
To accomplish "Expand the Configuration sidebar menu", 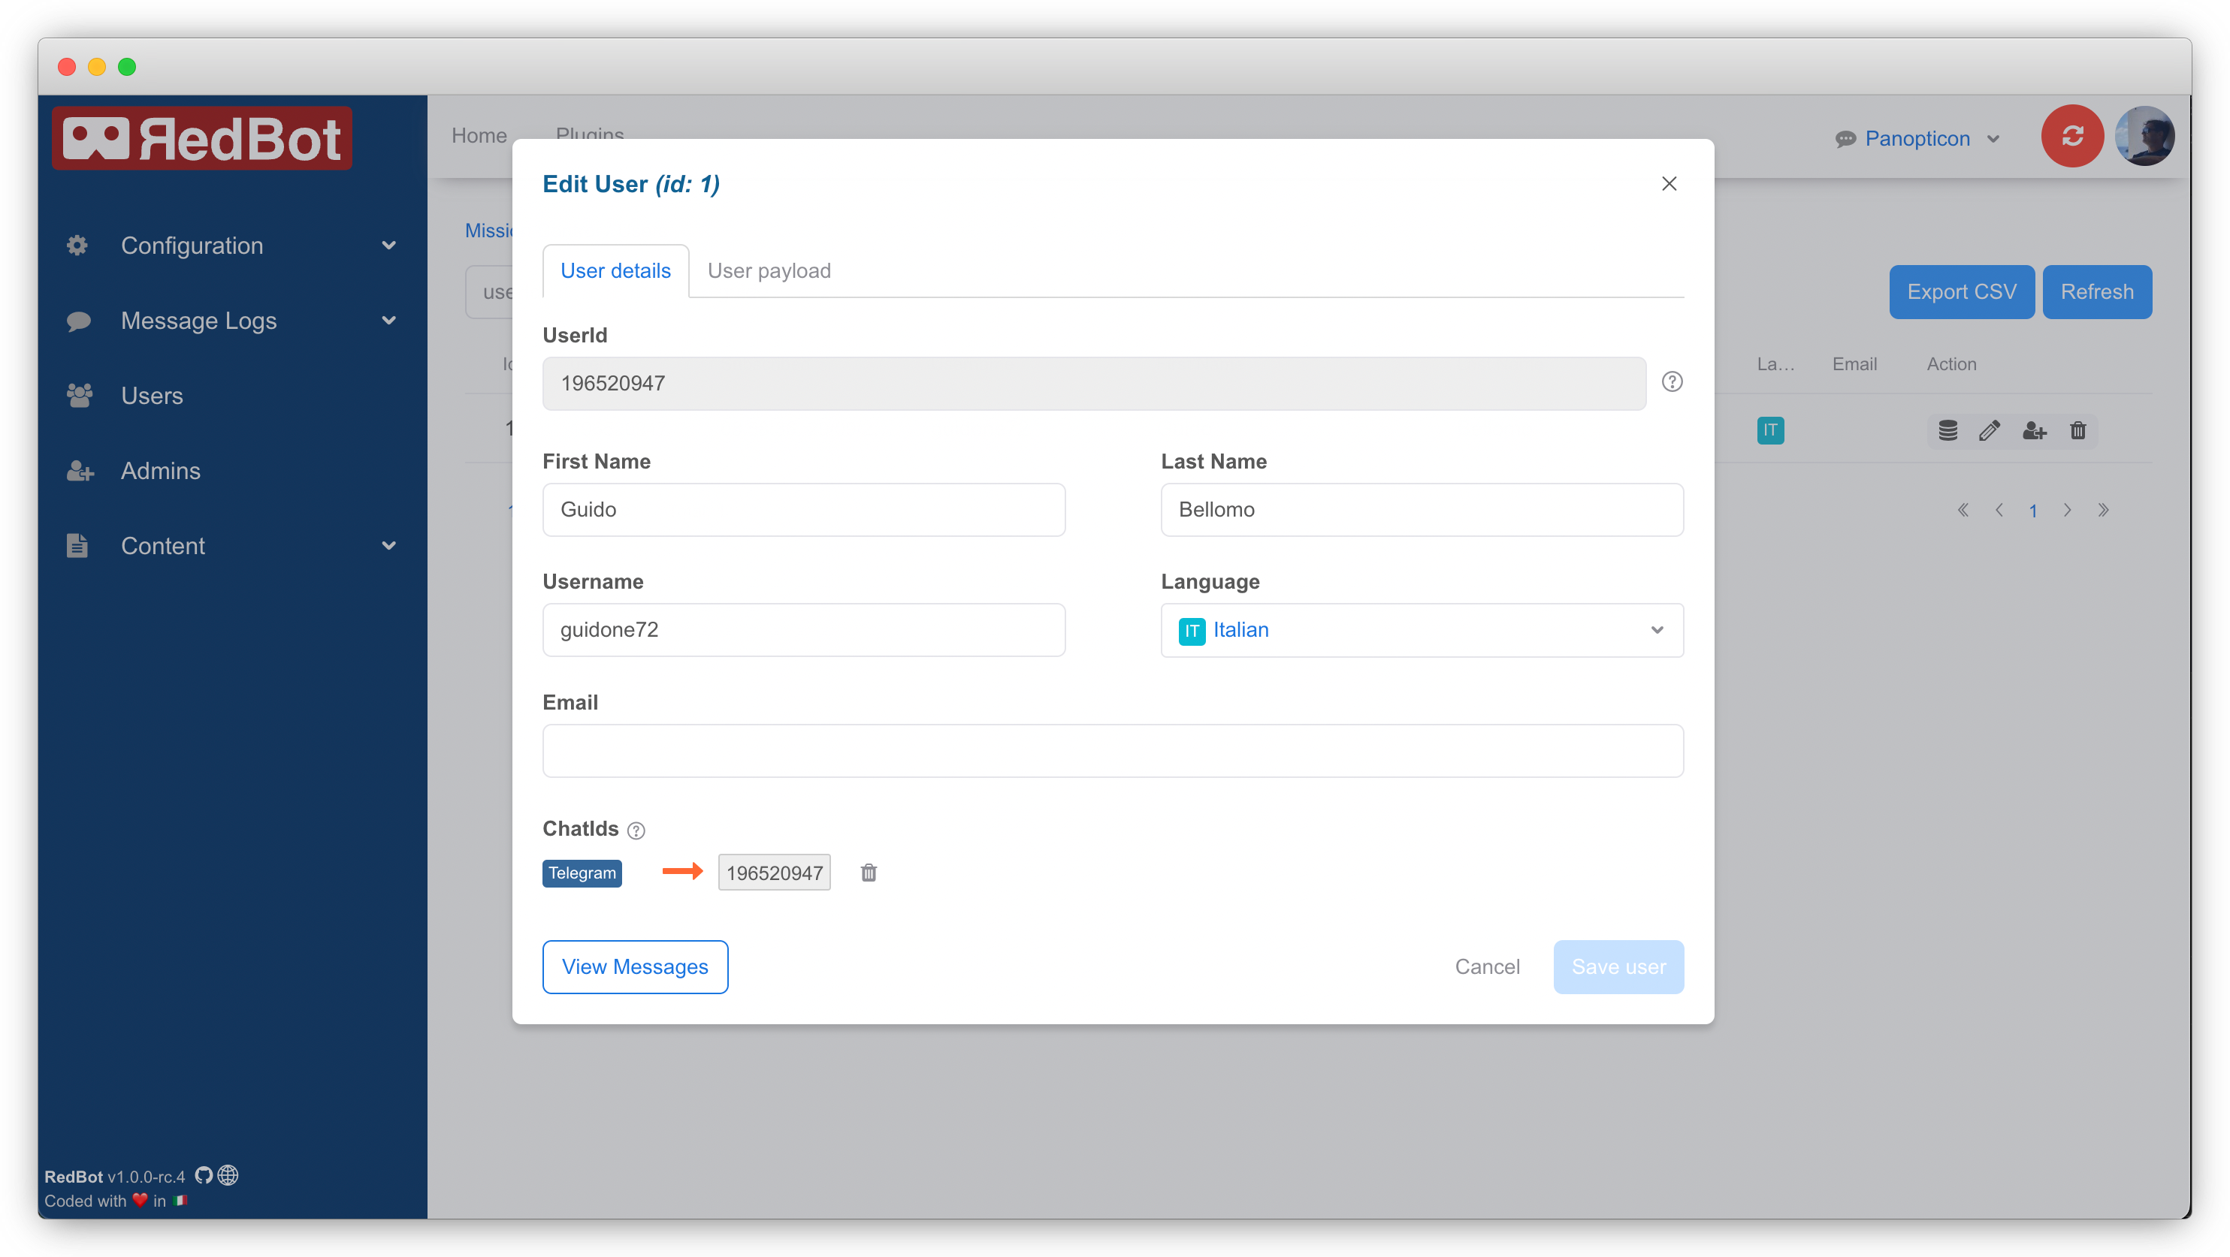I will pyautogui.click(x=232, y=246).
